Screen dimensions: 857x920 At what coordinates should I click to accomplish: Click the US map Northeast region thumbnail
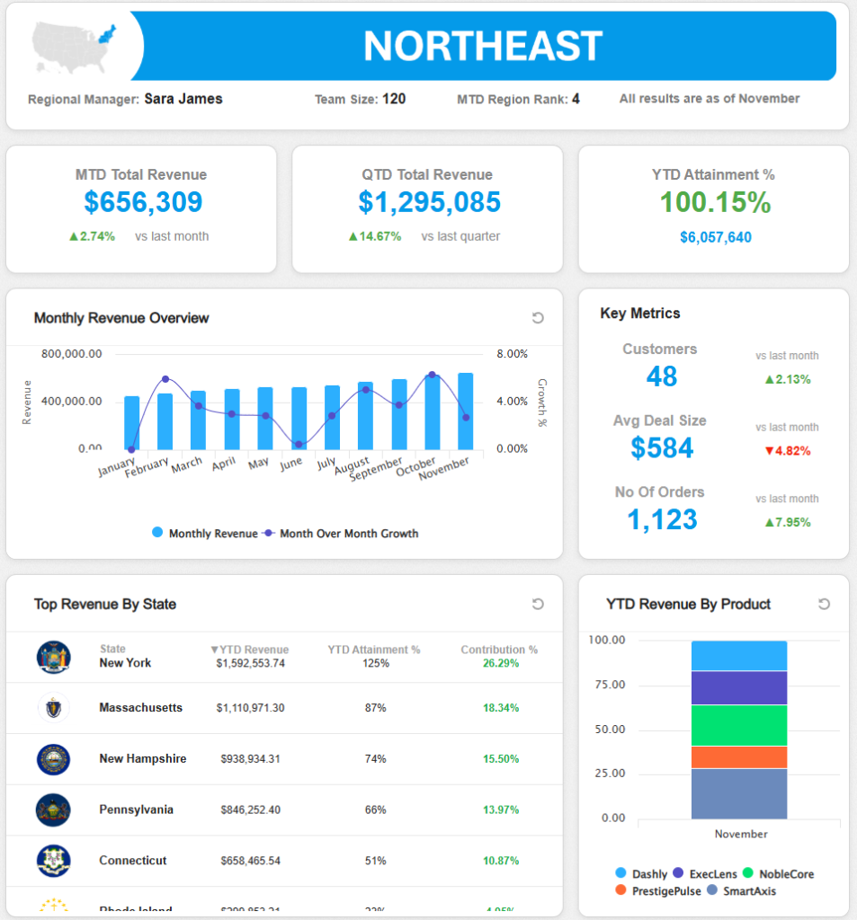point(77,47)
